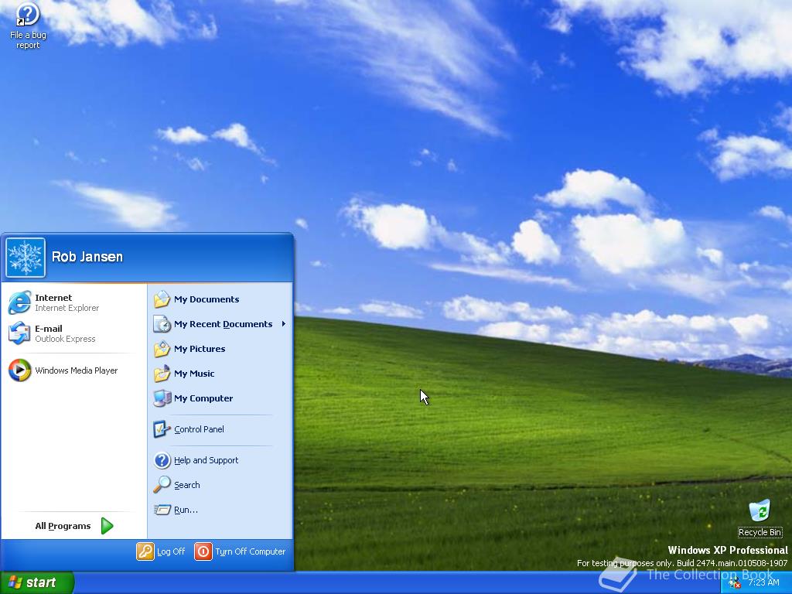The height and width of the screenshot is (594, 792).
Task: Click the My Computer text label
Action: (203, 398)
